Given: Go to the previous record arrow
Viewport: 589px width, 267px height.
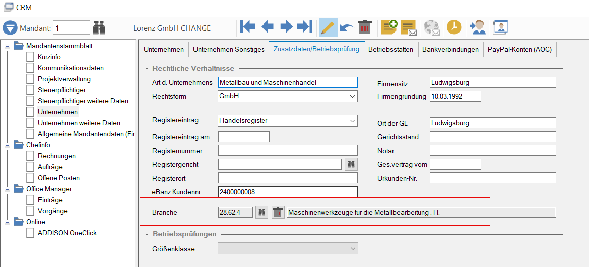Looking at the screenshot, I should tap(268, 27).
